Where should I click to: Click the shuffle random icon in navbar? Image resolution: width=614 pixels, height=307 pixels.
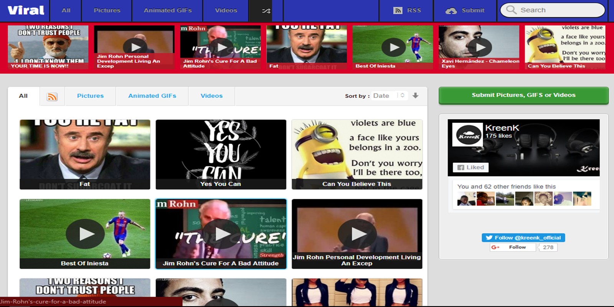coord(266,11)
